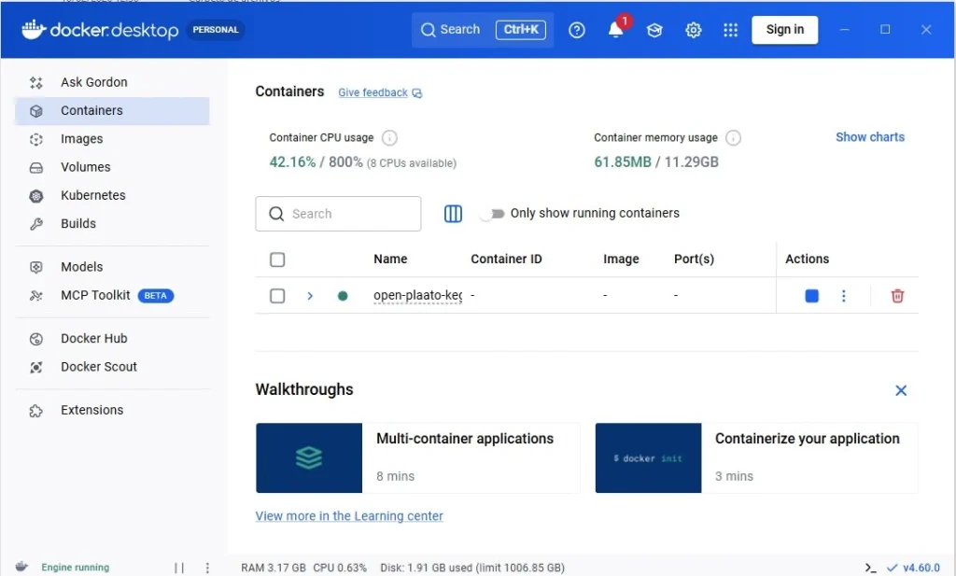Select the open-plaato-keg row checkbox
The height and width of the screenshot is (576, 956).
[277, 296]
